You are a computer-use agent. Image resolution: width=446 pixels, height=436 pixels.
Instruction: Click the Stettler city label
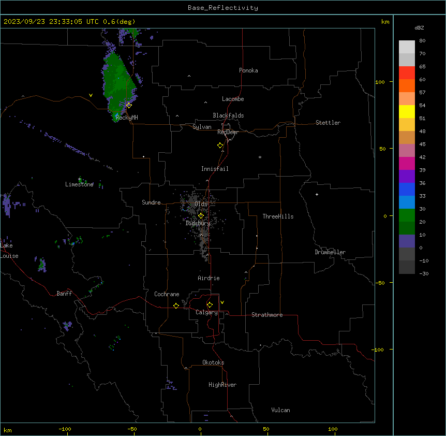[x=328, y=123]
